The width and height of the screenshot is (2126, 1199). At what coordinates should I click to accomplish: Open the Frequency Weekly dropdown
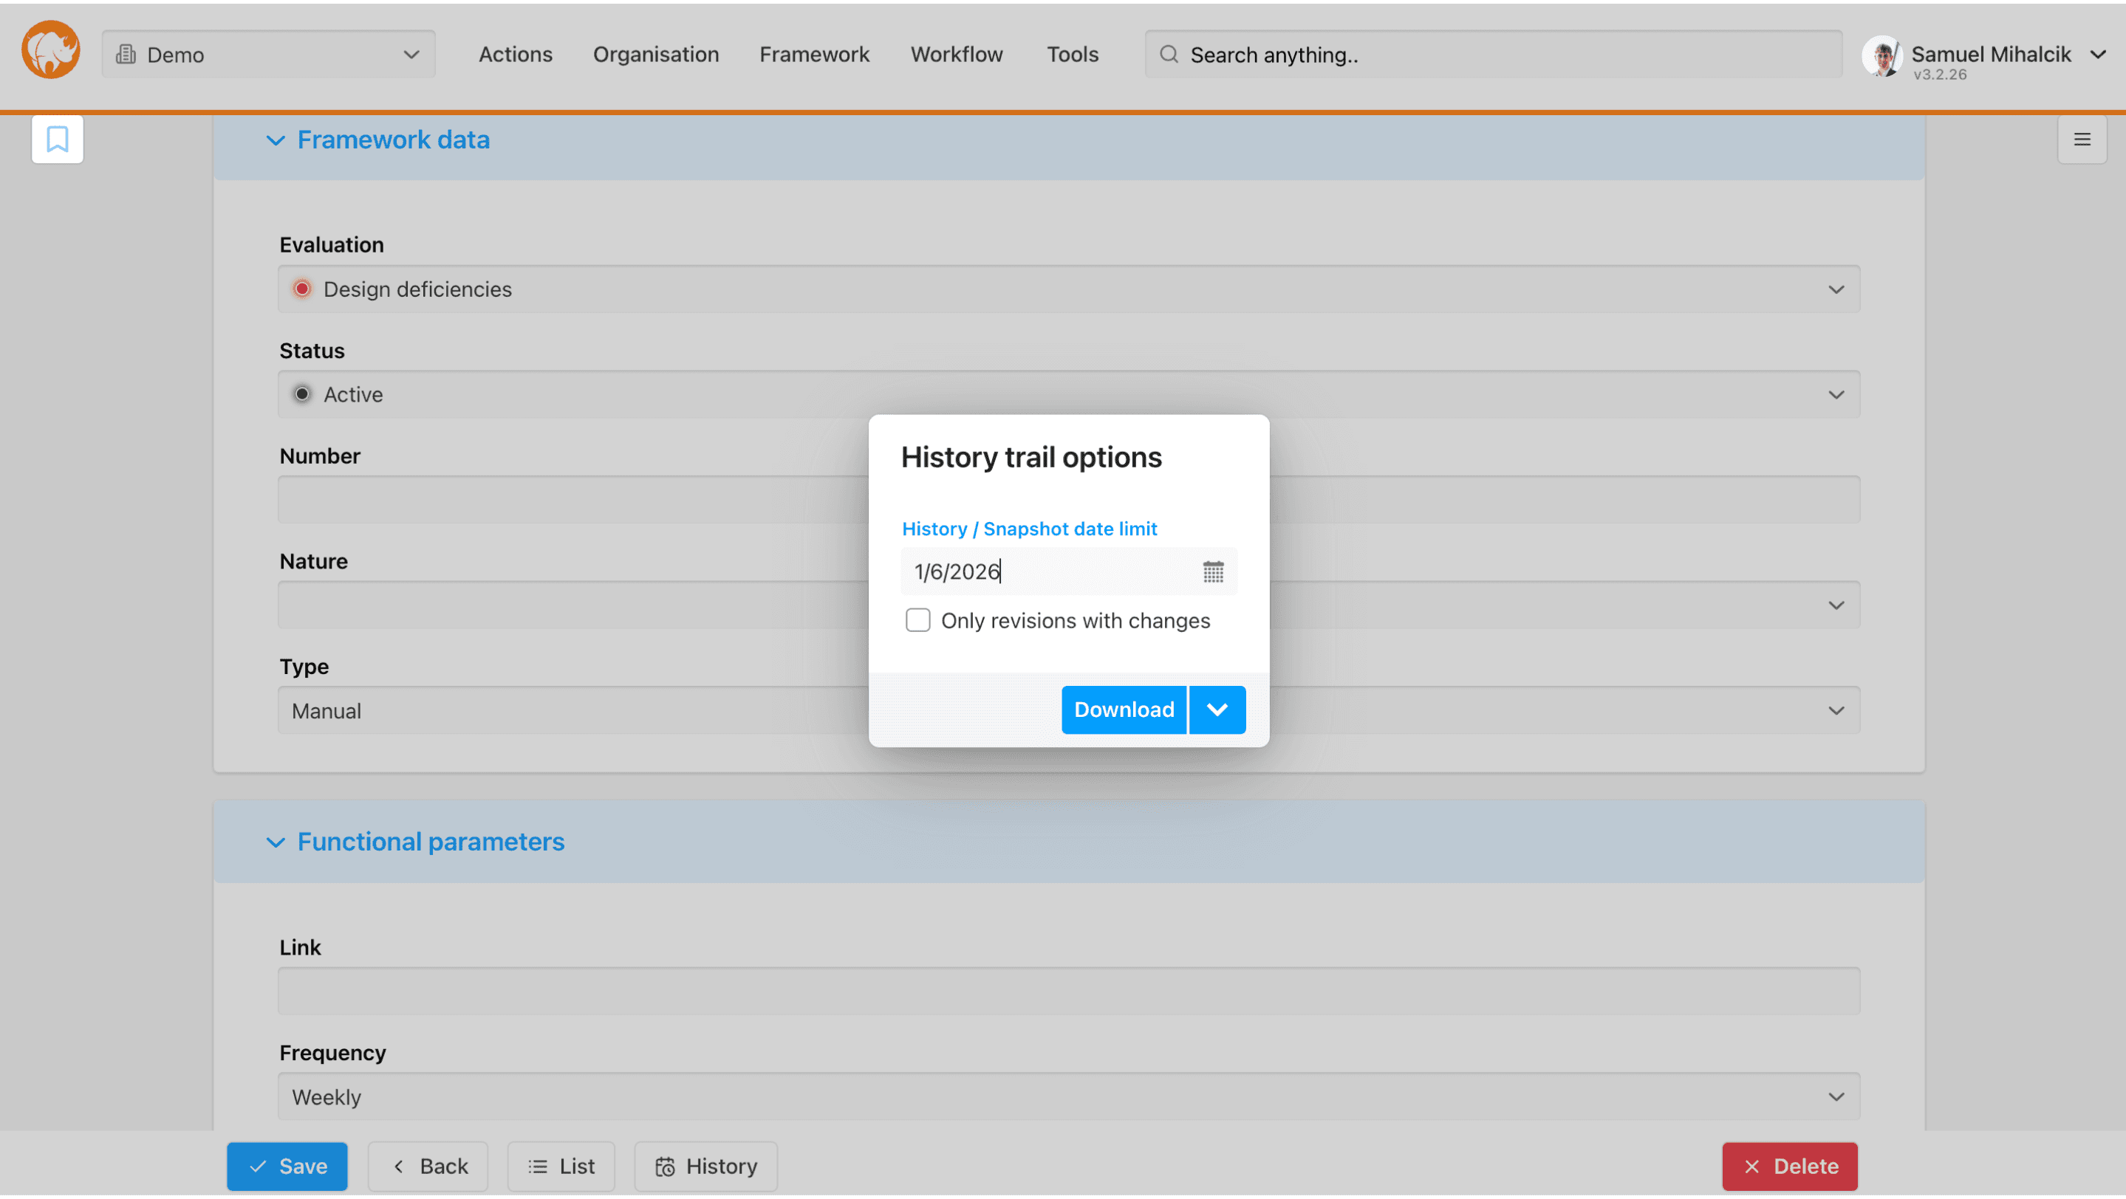(1069, 1097)
